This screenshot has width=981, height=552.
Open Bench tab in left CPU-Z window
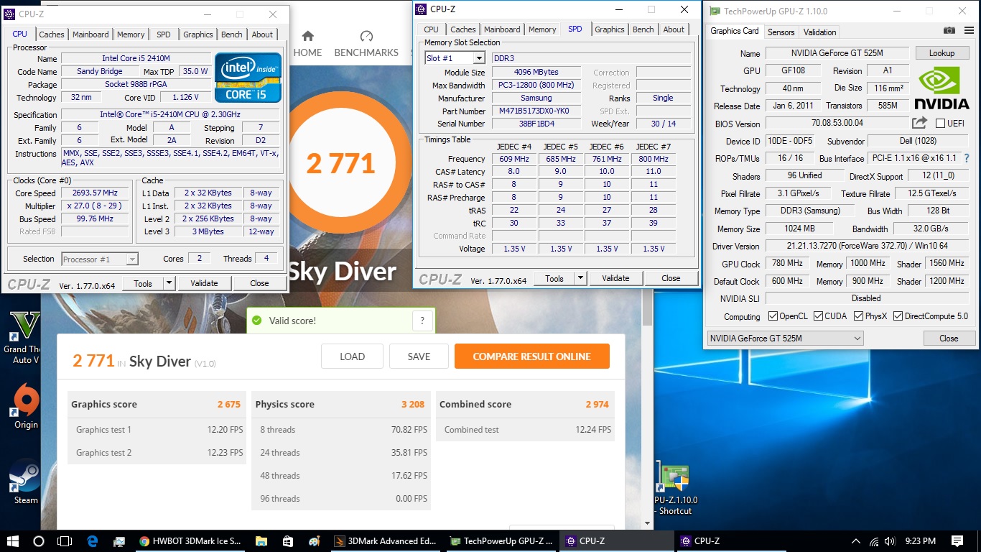(231, 34)
